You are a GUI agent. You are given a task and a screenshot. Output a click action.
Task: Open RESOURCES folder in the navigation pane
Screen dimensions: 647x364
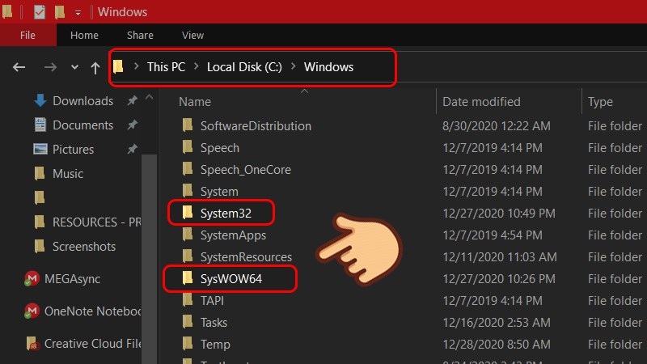coord(96,222)
